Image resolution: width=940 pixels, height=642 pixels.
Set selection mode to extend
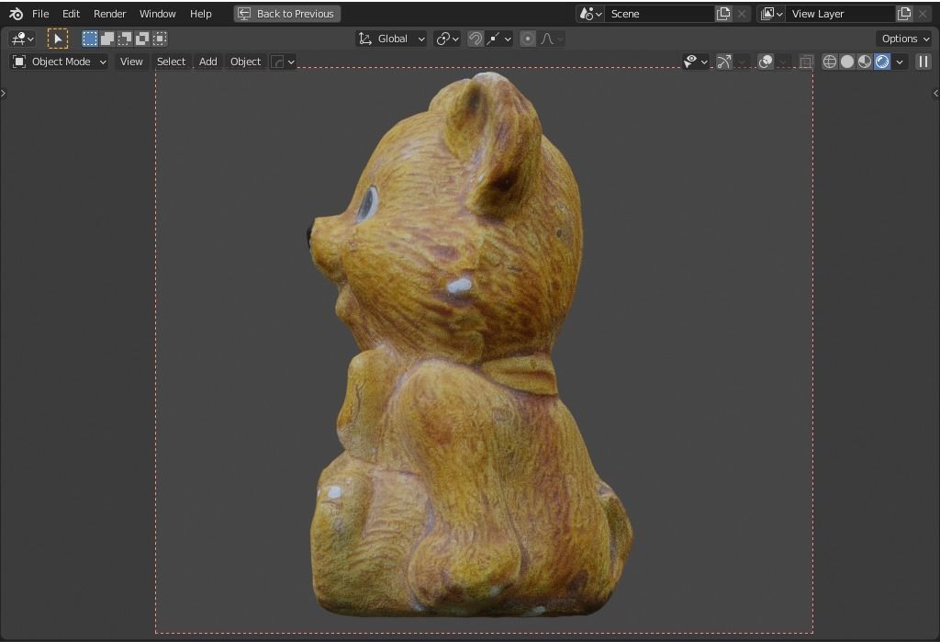pos(107,39)
